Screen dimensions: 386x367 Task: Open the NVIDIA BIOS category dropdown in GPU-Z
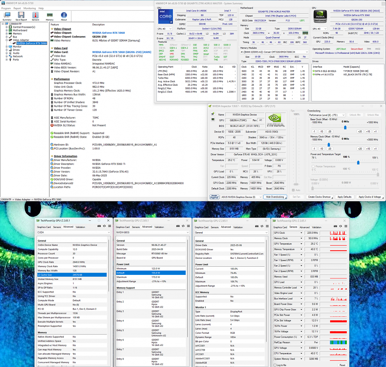tap(152, 233)
